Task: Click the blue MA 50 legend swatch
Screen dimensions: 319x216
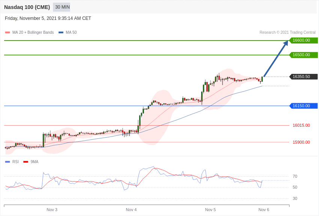Action: tap(61, 33)
